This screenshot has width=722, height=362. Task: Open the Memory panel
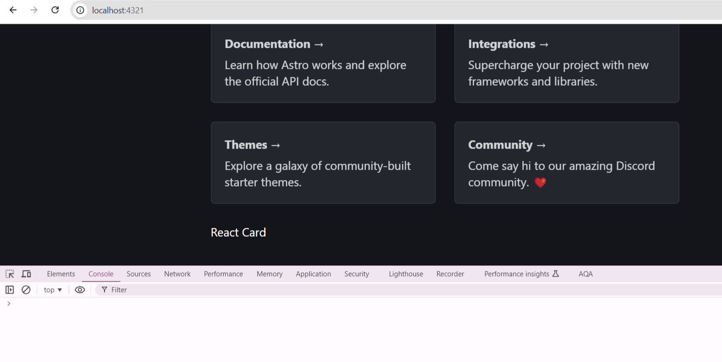click(269, 273)
